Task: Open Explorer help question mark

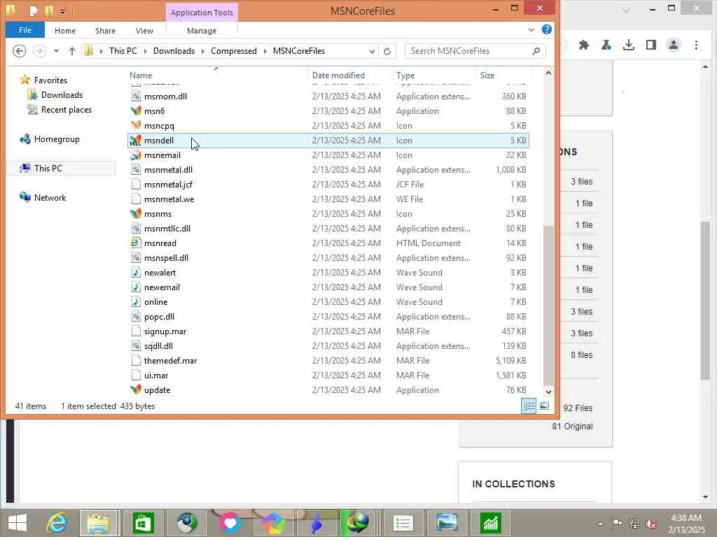Action: (x=546, y=29)
